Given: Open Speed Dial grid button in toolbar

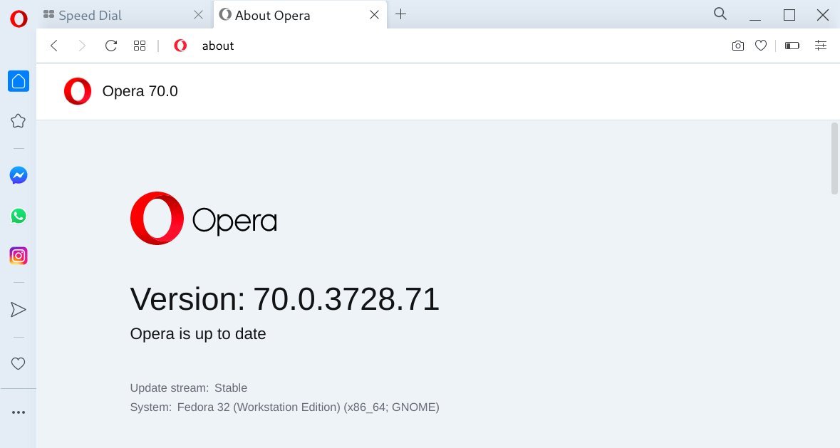Looking at the screenshot, I should click(139, 46).
